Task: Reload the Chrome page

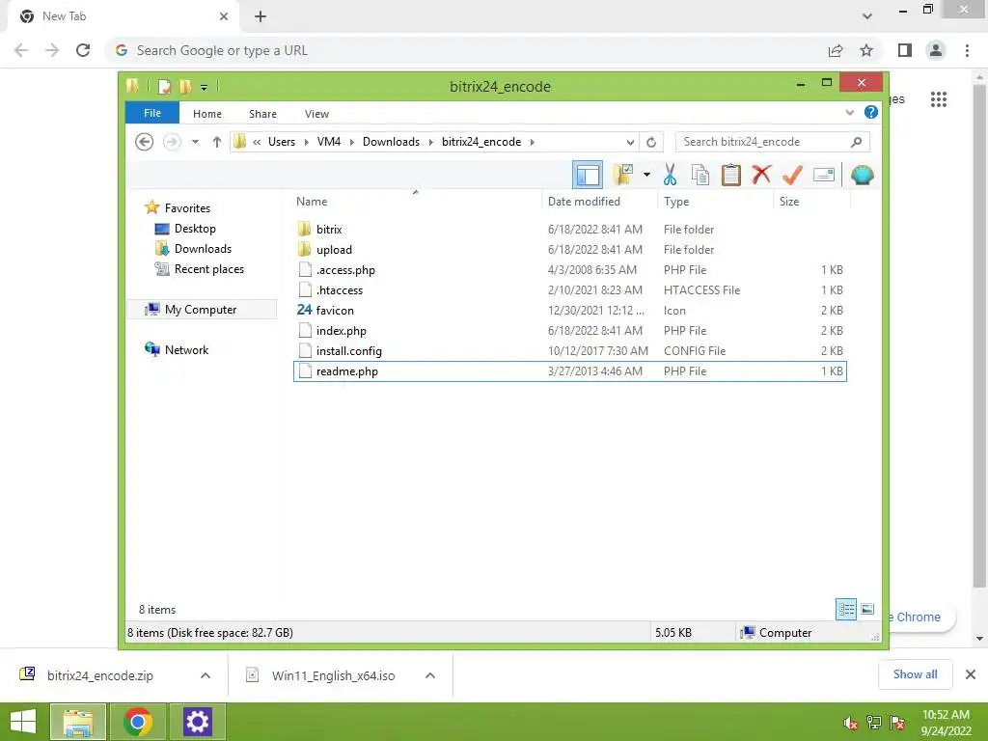Action: click(x=83, y=50)
